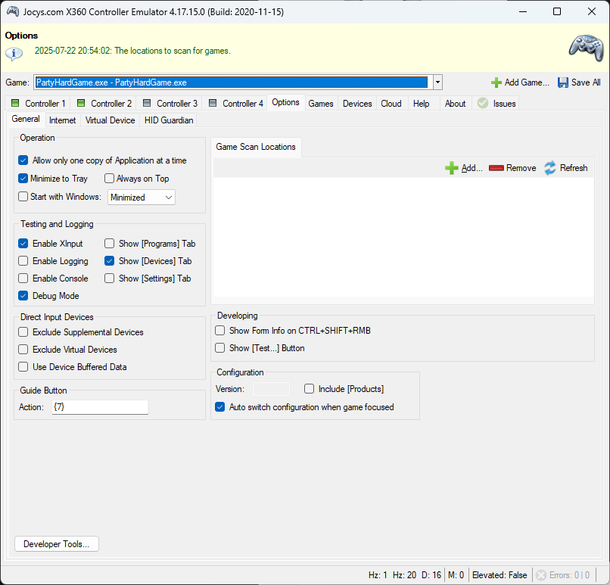Click the red minus Remove icon
610x585 pixels.
(496, 168)
